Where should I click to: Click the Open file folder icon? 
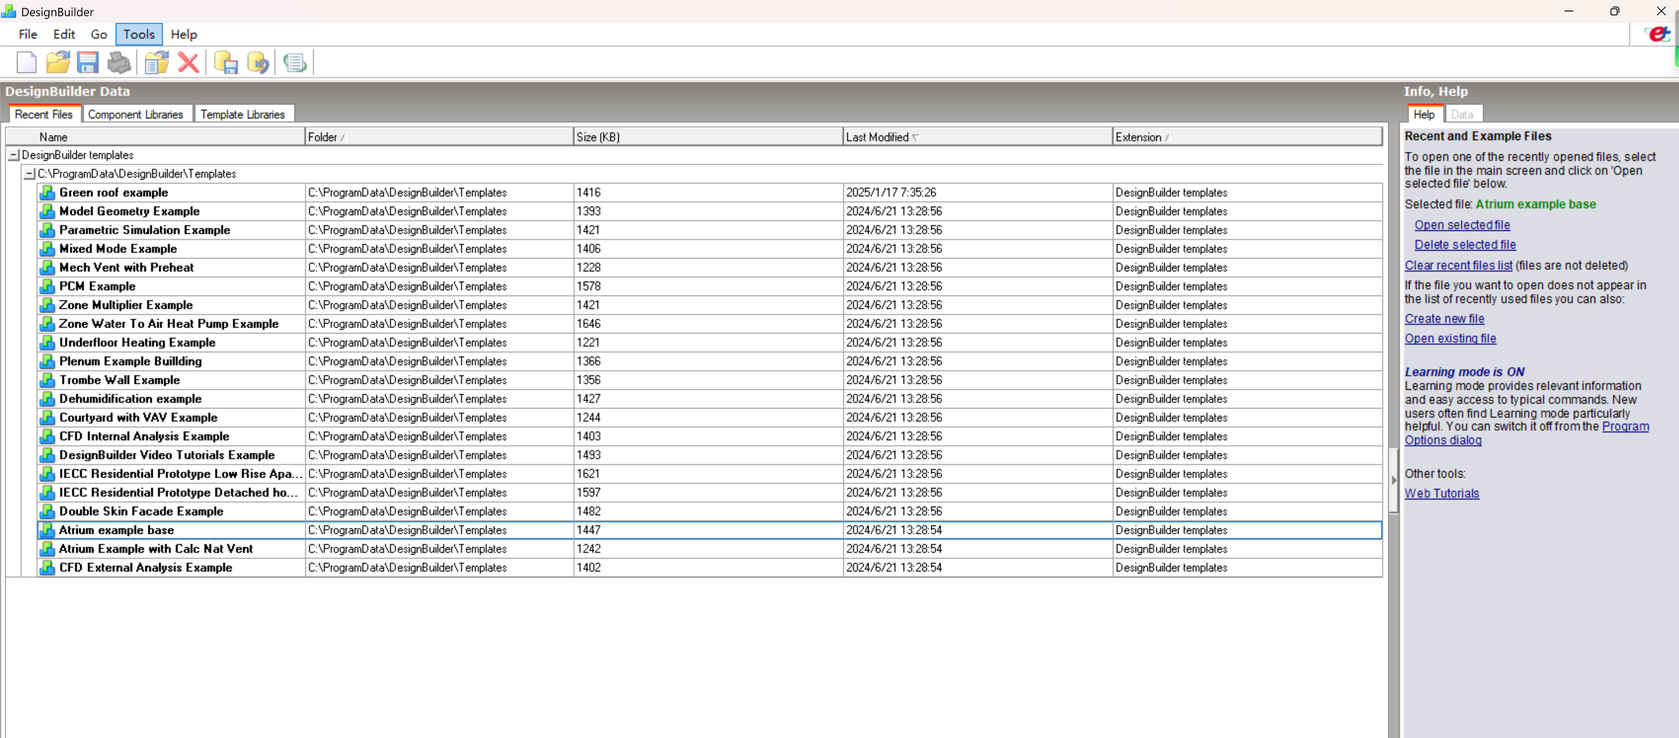click(58, 63)
